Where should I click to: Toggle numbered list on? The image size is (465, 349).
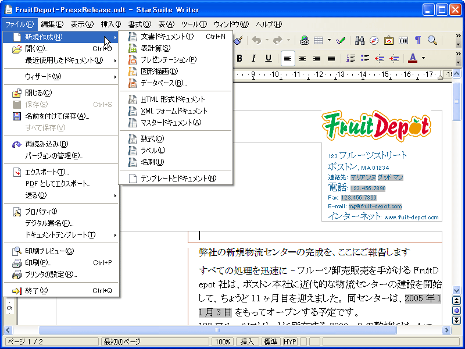pyautogui.click(x=351, y=58)
